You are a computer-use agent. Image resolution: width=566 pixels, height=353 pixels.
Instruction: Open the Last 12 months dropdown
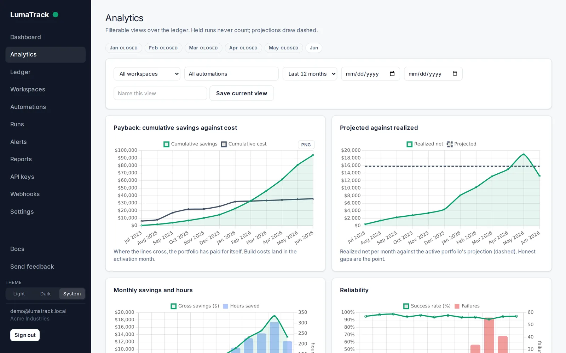click(310, 74)
